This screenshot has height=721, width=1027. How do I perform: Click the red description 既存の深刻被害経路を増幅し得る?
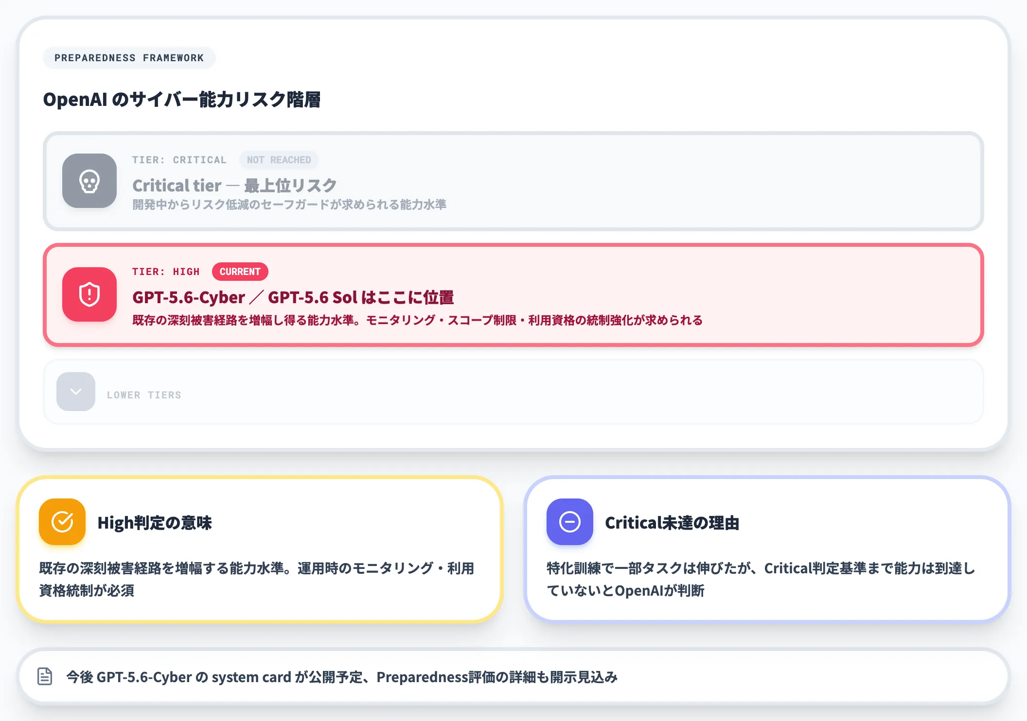(x=417, y=320)
